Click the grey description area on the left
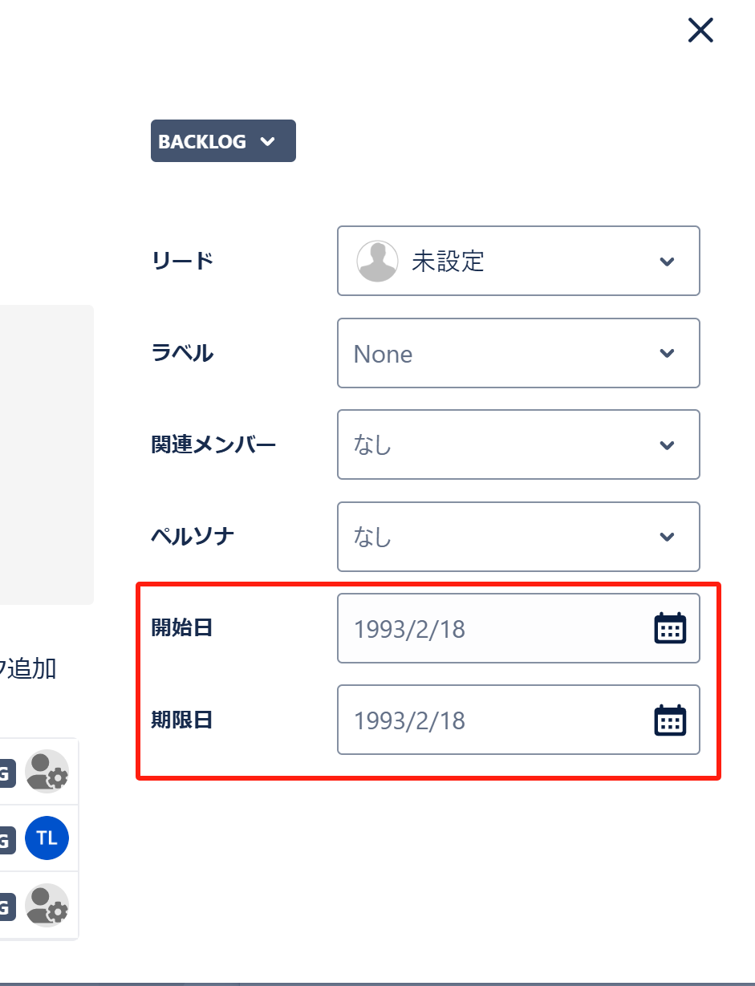The image size is (755, 986). [x=47, y=454]
